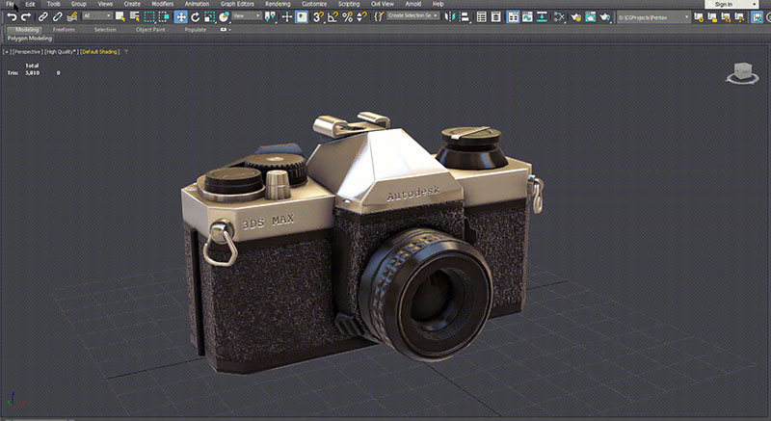Open the Rendering menu
Viewport: 771px width, 421px height.
tap(278, 4)
